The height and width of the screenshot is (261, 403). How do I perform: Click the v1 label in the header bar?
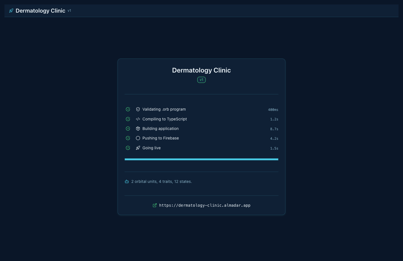pos(69,11)
